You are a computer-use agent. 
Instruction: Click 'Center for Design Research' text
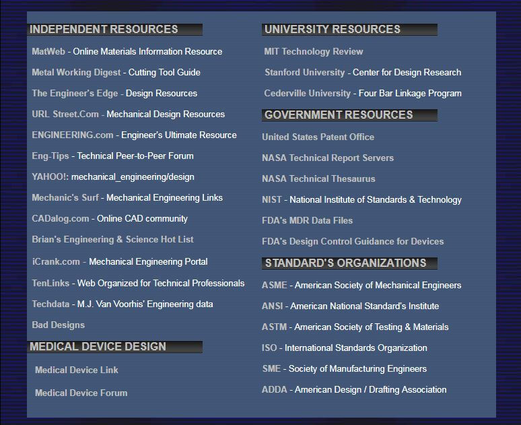pos(407,73)
